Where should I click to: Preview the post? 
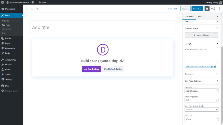pyautogui.click(x=185, y=9)
